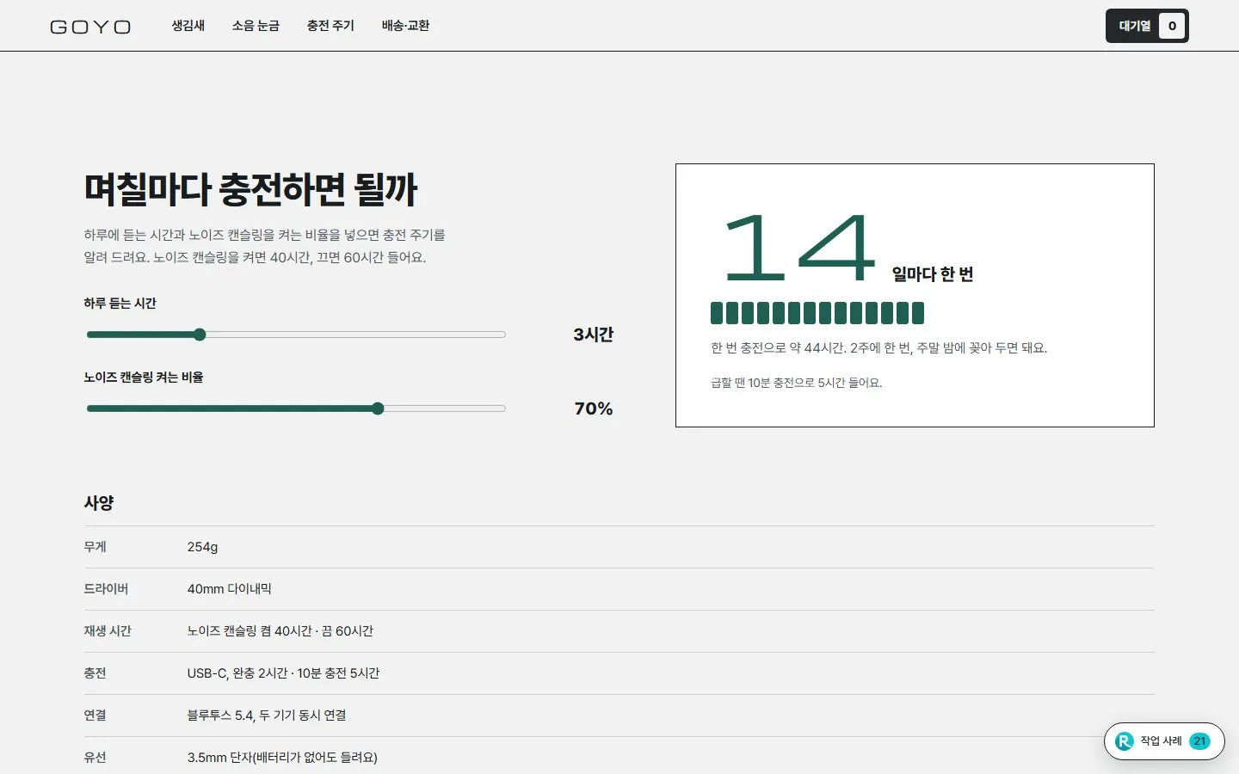
Task: Click the 0 count badge on 대기열
Action: click(x=1172, y=26)
